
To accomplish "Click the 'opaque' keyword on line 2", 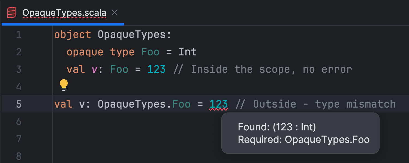I will (85, 52).
